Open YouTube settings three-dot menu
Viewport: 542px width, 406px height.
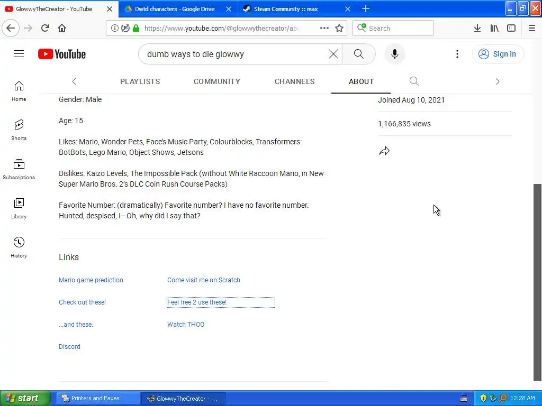pyautogui.click(x=457, y=54)
